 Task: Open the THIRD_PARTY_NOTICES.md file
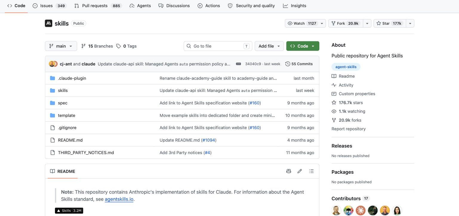coord(86,153)
